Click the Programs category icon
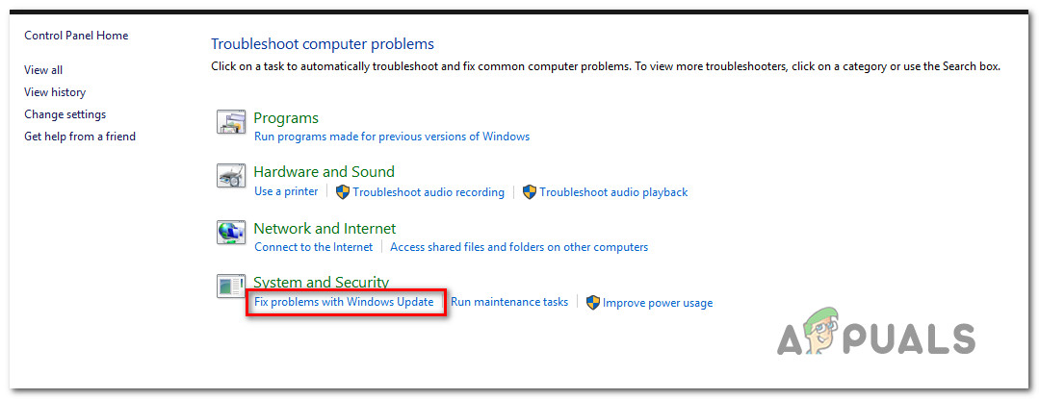 pos(231,122)
